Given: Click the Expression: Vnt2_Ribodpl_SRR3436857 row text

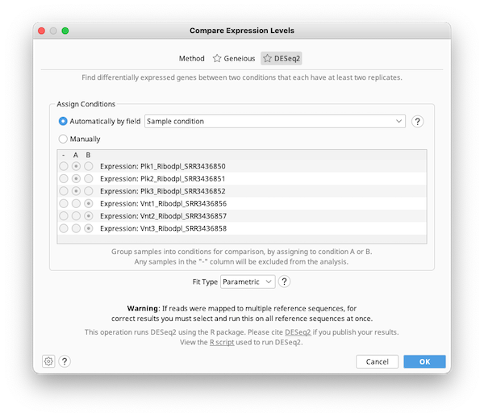Looking at the screenshot, I should click(x=163, y=216).
